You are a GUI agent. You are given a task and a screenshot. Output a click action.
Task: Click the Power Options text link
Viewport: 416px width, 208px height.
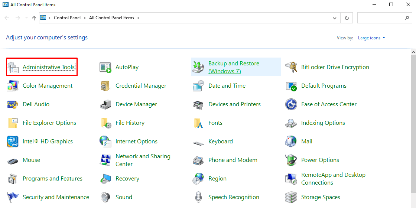[320, 160]
